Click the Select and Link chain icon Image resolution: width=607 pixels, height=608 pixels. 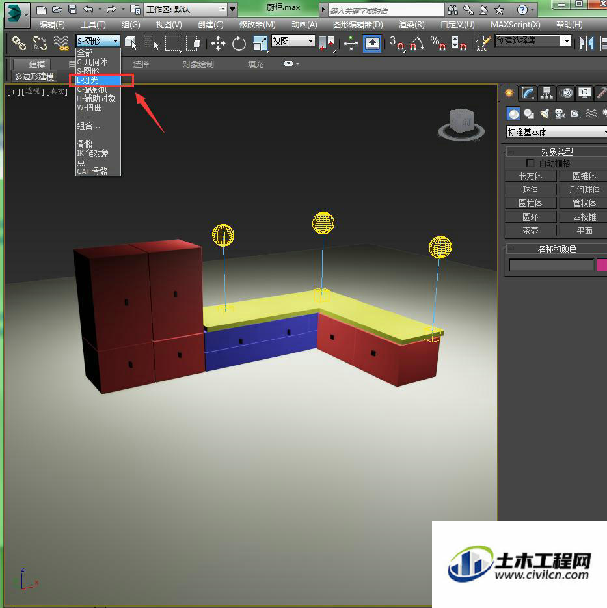tap(19, 43)
